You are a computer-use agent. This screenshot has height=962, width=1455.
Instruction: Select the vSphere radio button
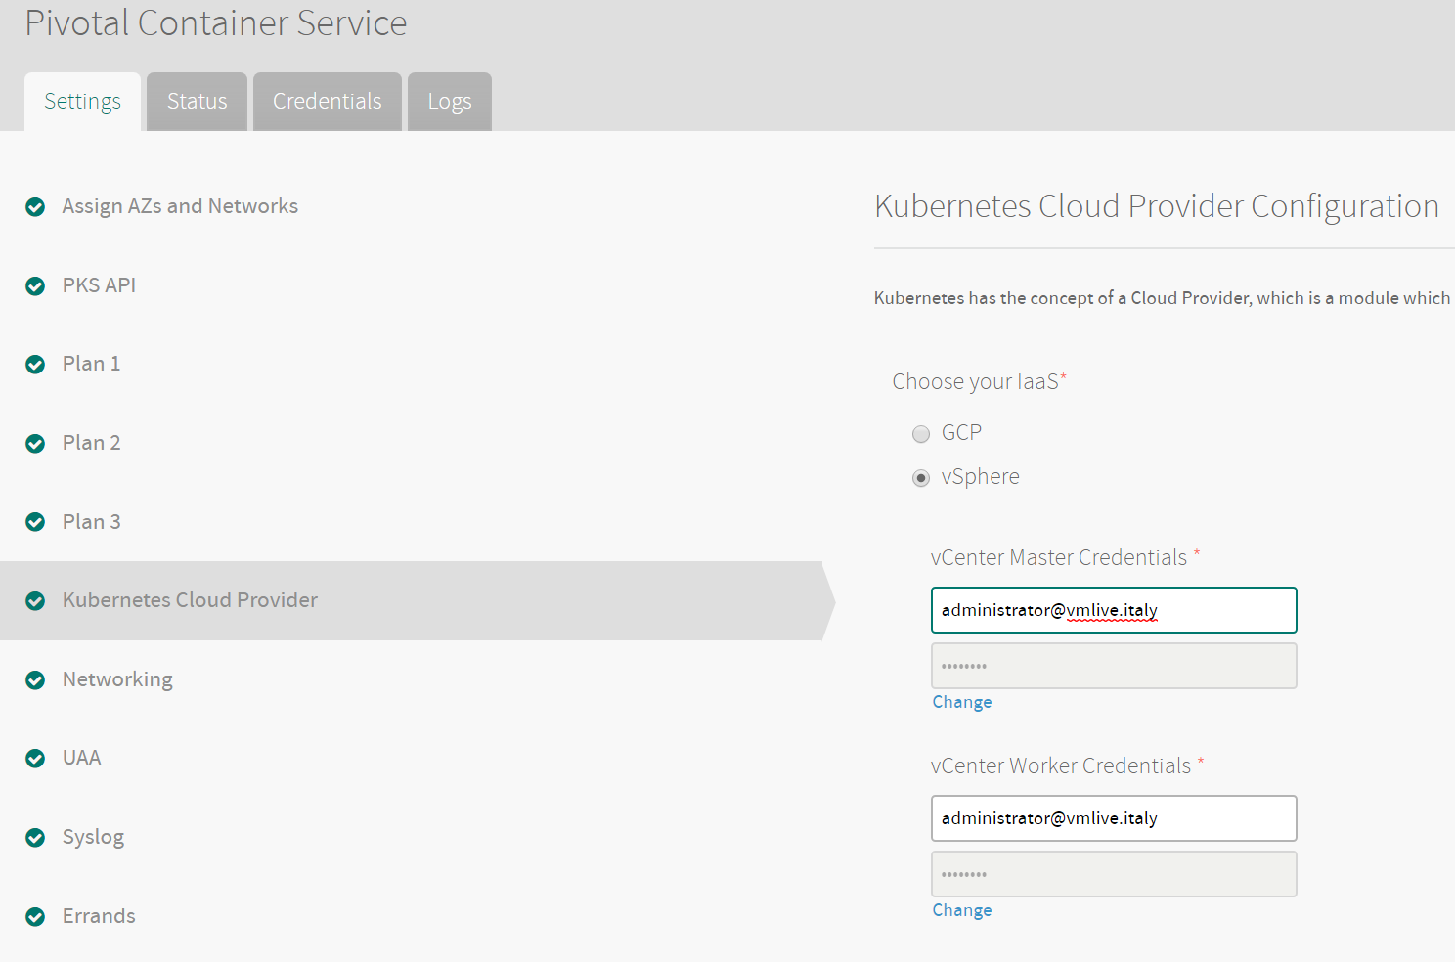click(x=921, y=478)
